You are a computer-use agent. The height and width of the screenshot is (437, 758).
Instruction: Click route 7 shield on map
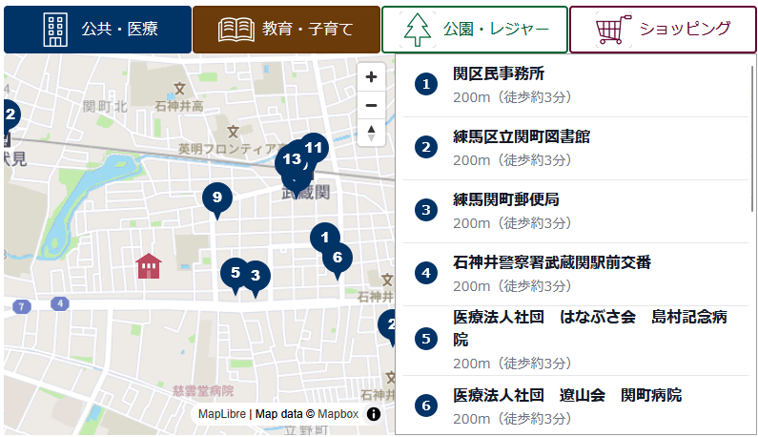tap(21, 307)
